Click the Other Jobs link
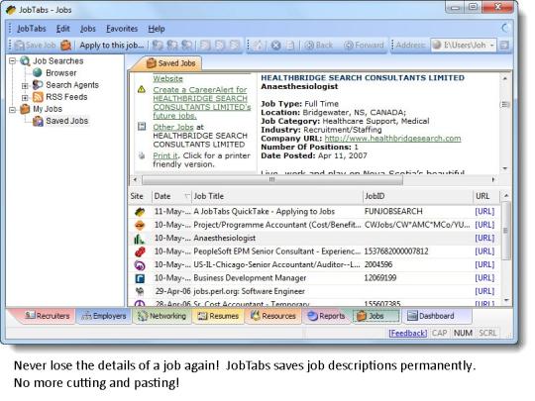535x401 pixels. (173, 127)
